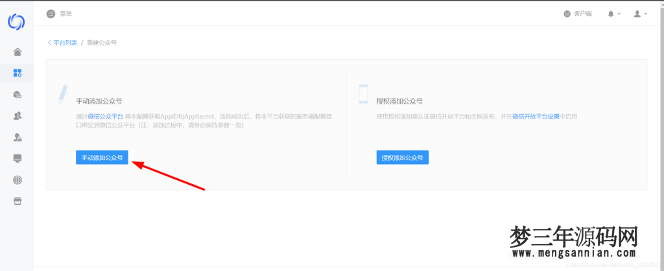Screen dimensions: 664x271
Task: Click the 新建公众号 breadcrumb text
Action: pyautogui.click(x=102, y=43)
